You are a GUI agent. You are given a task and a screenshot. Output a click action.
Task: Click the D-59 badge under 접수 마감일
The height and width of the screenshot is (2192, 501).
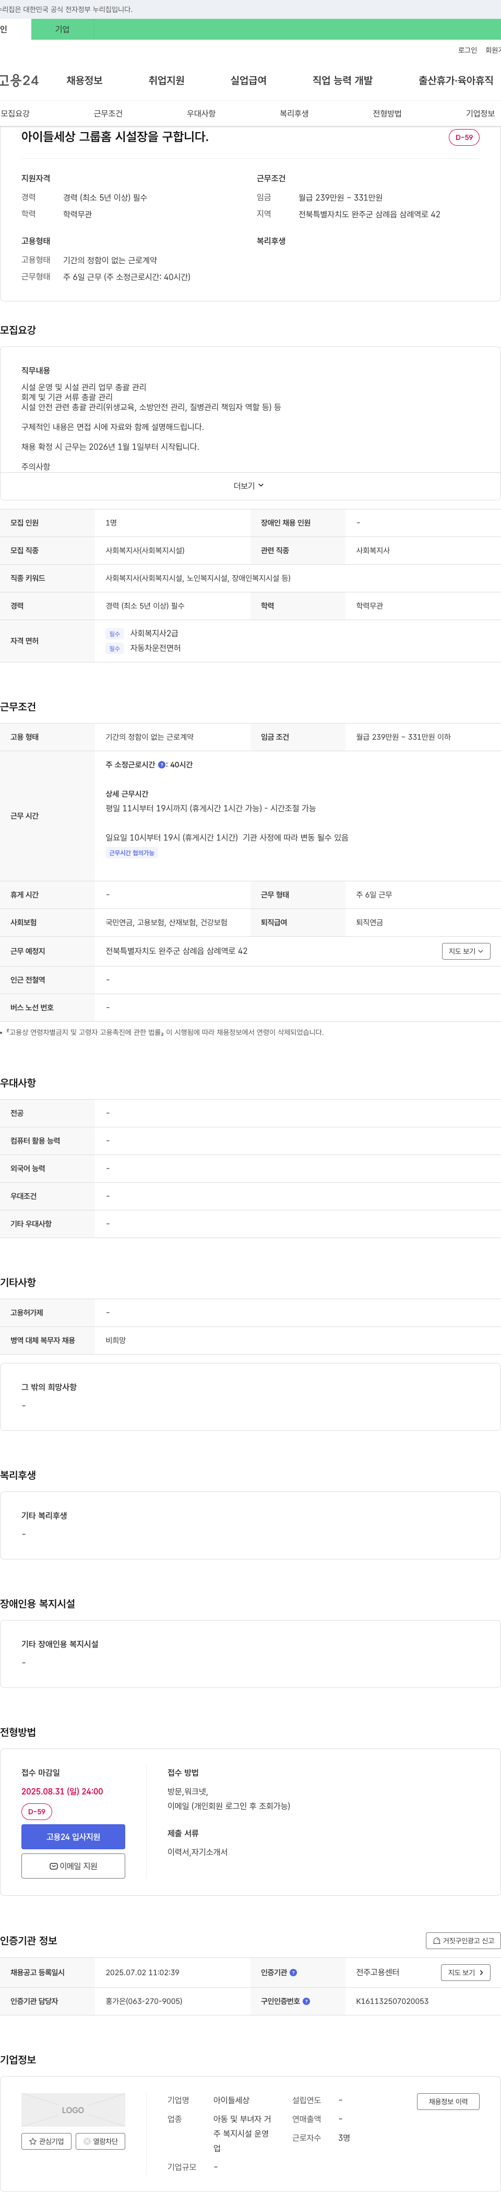[37, 1812]
